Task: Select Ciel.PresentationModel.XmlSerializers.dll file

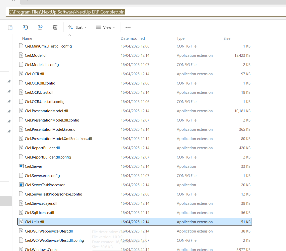Action: pos(58,139)
